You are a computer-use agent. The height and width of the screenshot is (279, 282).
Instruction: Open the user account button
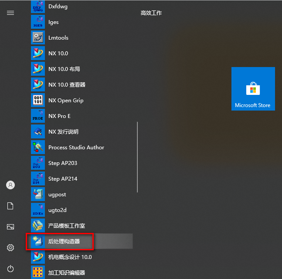(x=10, y=185)
